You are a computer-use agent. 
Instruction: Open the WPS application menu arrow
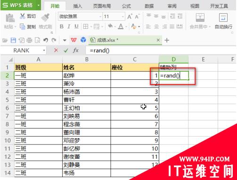pyautogui.click(x=39, y=5)
